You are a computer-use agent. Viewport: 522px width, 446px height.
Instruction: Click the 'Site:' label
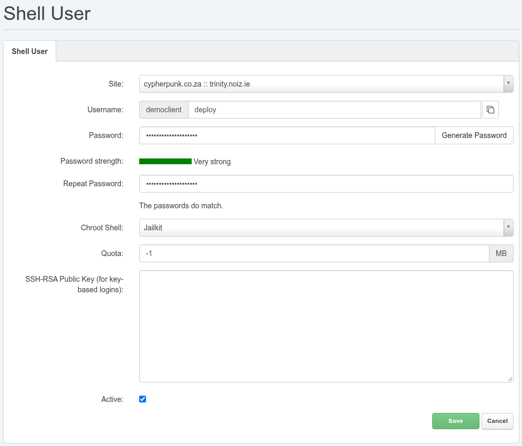116,84
